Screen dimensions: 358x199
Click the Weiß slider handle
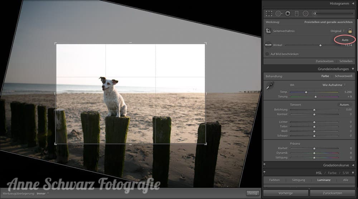tap(314, 131)
